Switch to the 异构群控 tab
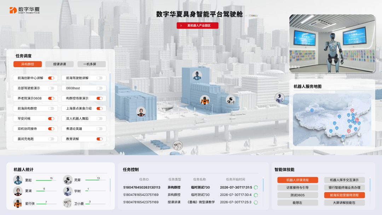Screen dimensions: 382x215 tap(28, 64)
